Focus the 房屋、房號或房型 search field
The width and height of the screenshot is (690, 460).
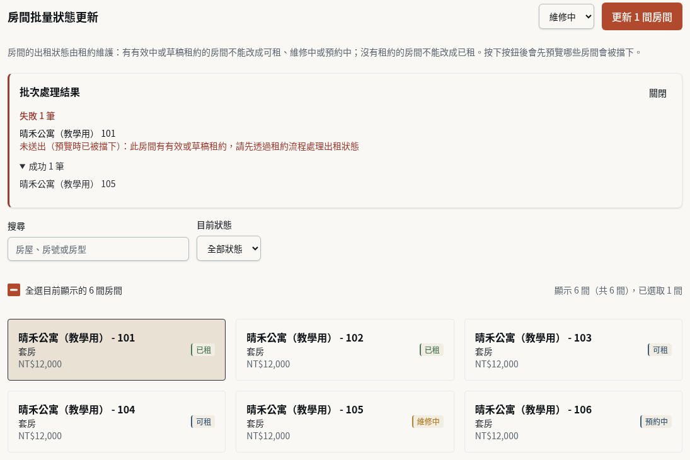pyautogui.click(x=98, y=249)
